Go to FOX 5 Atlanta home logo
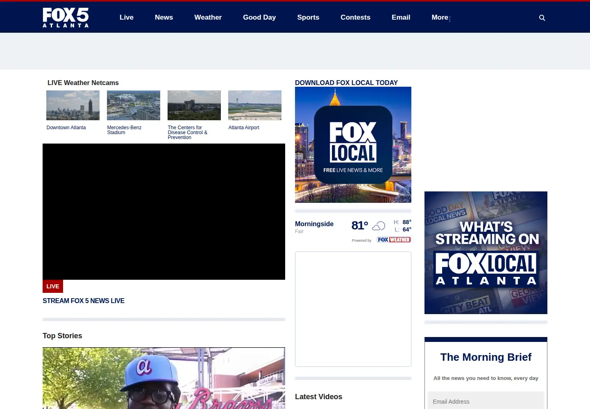Image resolution: width=590 pixels, height=409 pixels. coord(66,18)
